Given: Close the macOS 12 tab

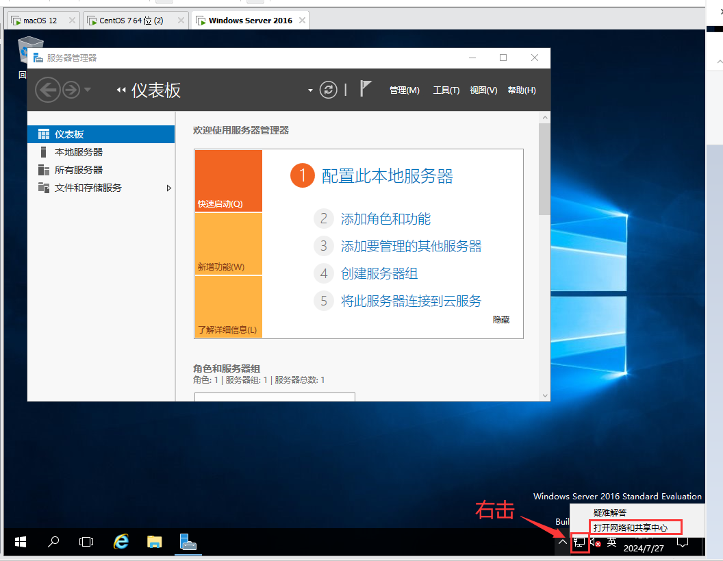Looking at the screenshot, I should 71,21.
